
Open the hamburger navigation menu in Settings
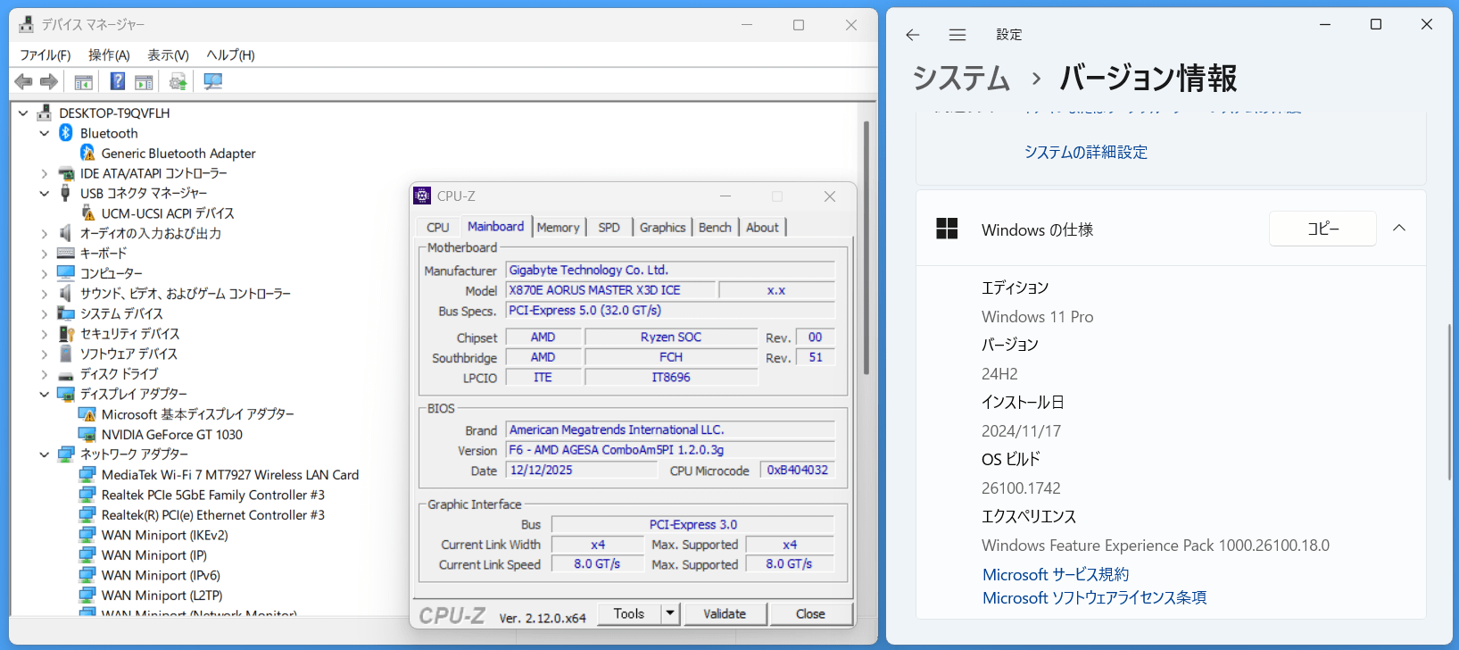point(957,35)
